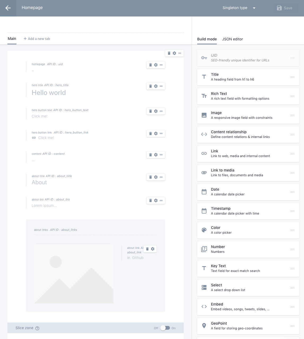Select the Select drop down widget
This screenshot has height=339, width=304.
pyautogui.click(x=248, y=288)
